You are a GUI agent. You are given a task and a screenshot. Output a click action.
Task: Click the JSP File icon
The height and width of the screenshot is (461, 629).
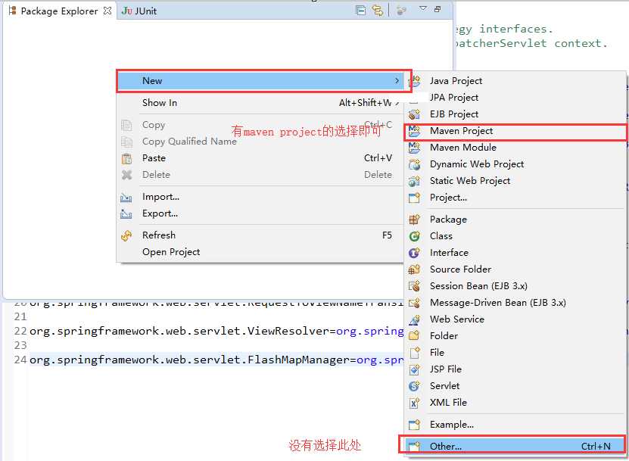point(414,369)
